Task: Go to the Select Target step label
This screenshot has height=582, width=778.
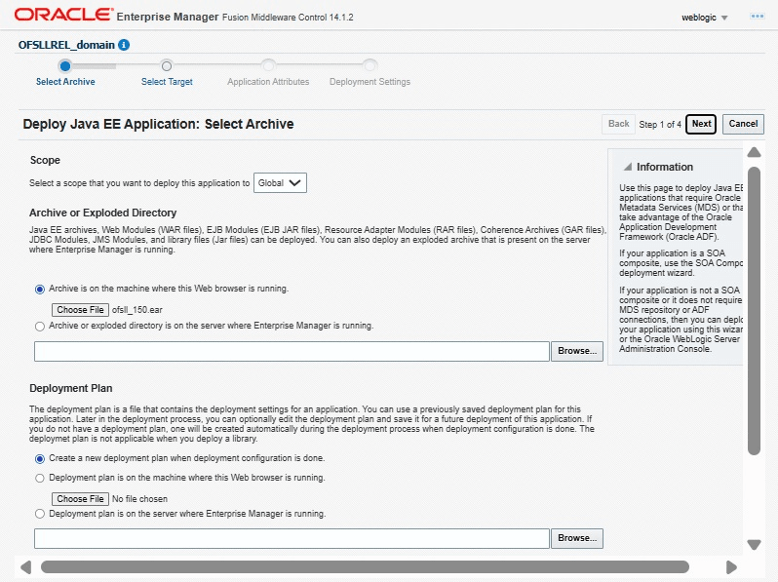Action: pos(167,81)
